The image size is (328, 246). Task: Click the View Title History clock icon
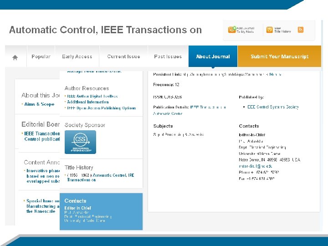(269, 30)
